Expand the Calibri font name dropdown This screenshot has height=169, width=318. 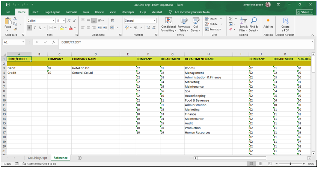tap(54, 21)
